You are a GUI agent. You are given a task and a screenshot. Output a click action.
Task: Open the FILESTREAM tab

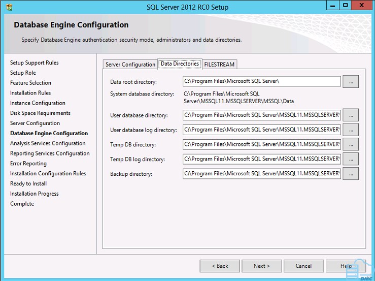click(219, 65)
